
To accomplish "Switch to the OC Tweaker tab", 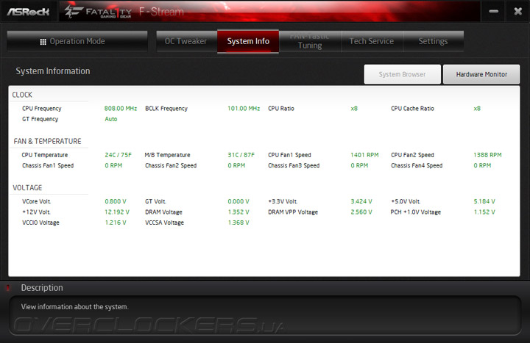I will 186,41.
